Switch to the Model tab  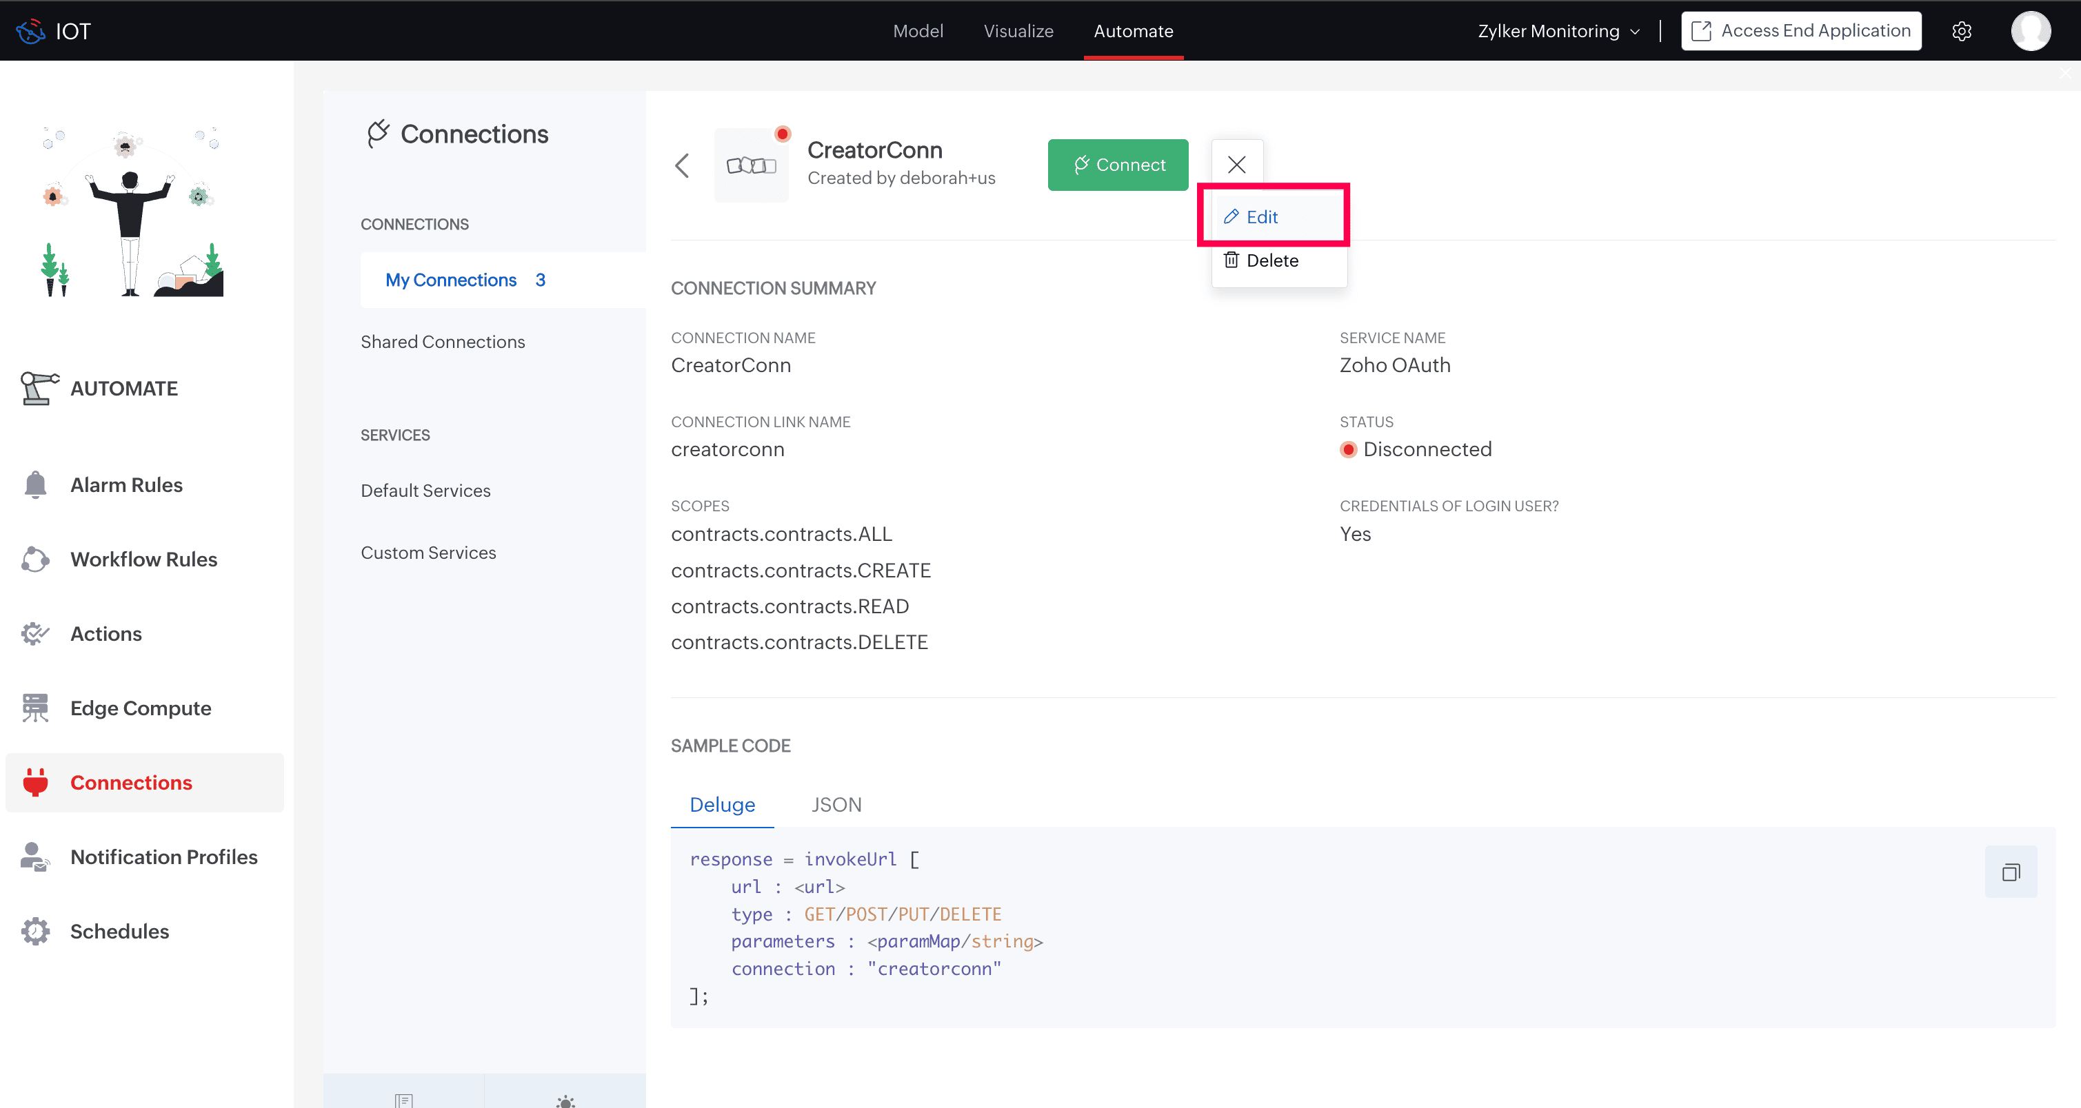click(918, 31)
